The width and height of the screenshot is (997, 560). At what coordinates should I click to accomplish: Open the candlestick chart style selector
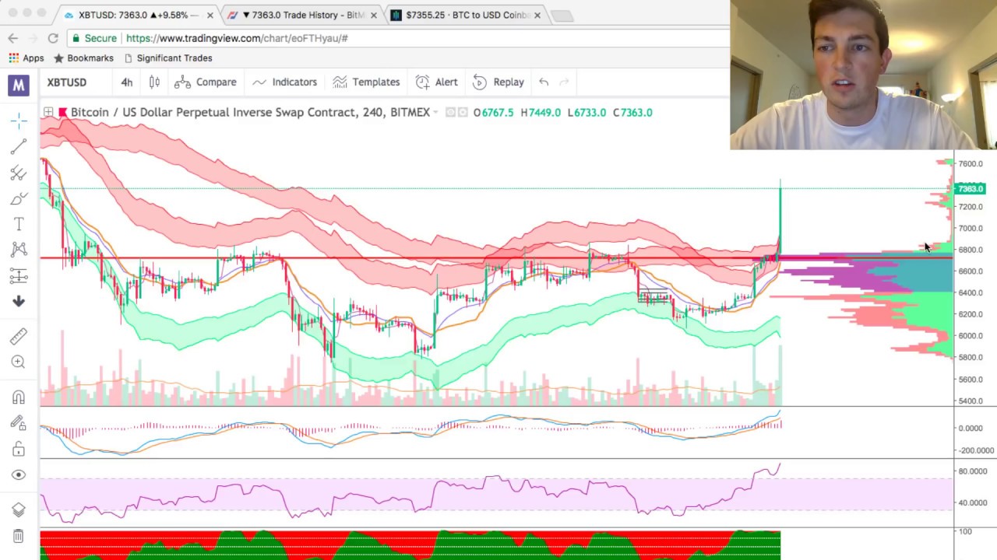pos(154,82)
